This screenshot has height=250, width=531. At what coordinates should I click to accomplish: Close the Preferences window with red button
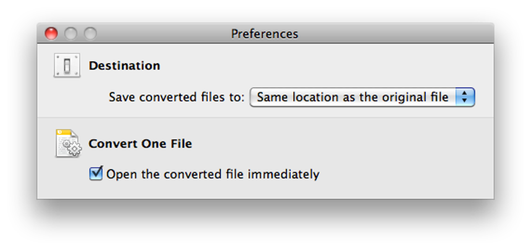coord(51,34)
